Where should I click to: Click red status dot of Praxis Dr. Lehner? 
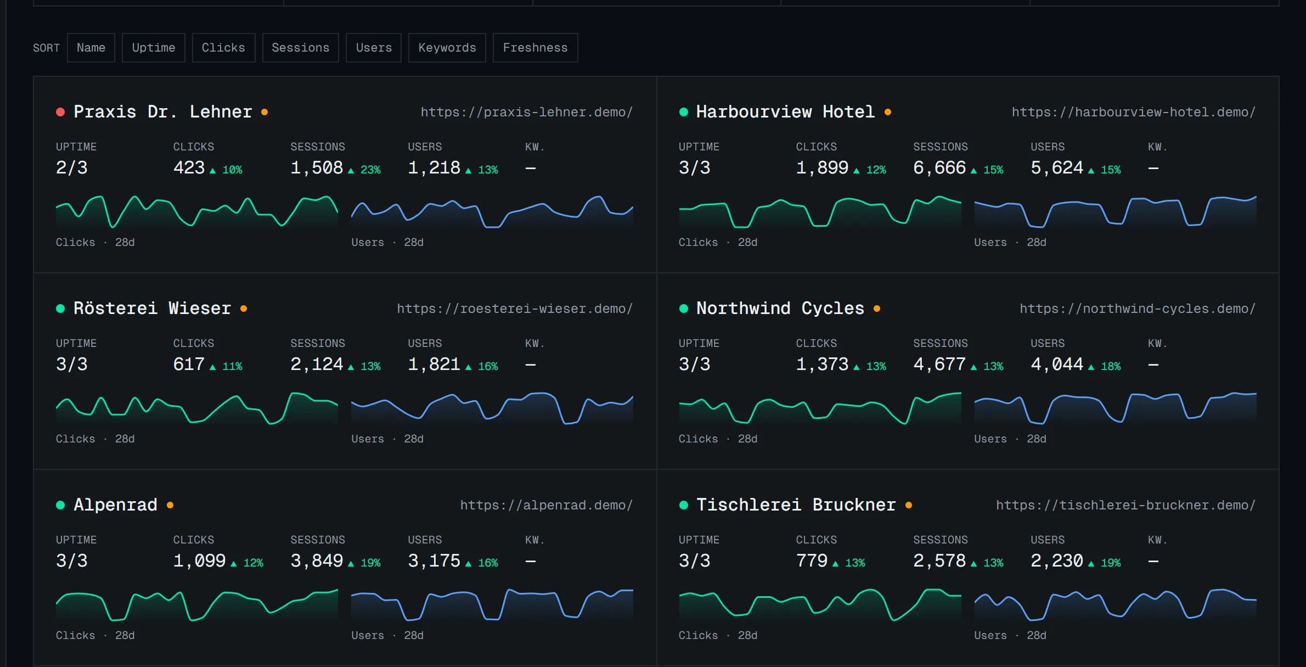(x=60, y=112)
